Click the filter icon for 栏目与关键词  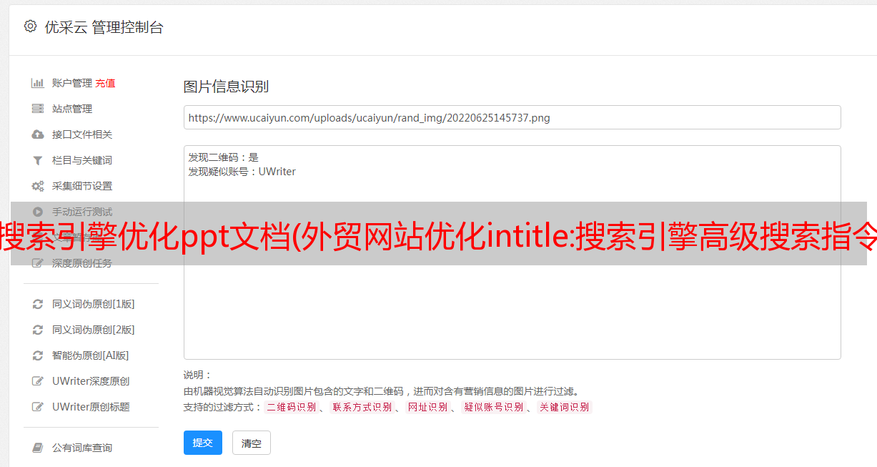tap(38, 160)
